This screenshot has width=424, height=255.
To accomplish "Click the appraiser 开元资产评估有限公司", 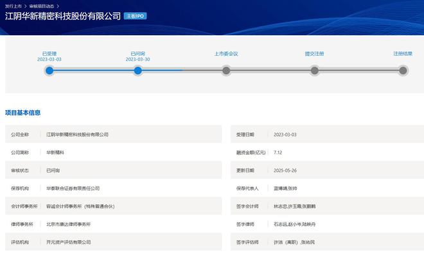I will pos(68,242).
